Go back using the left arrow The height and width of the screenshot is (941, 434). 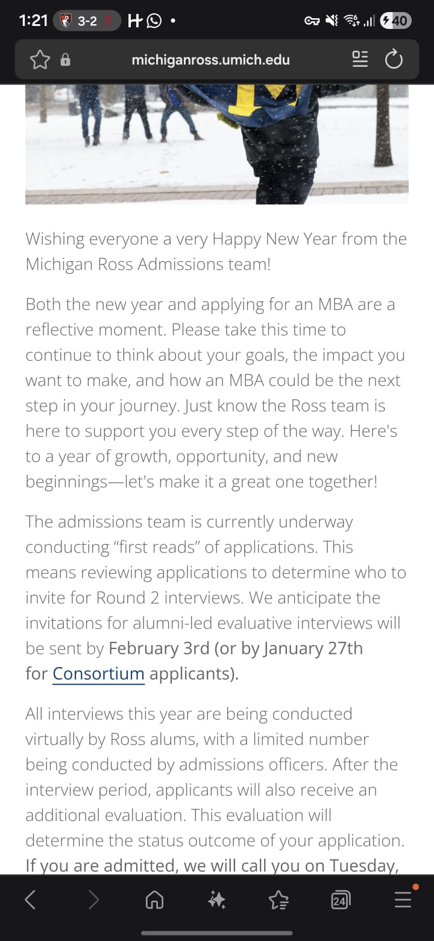coord(30,901)
